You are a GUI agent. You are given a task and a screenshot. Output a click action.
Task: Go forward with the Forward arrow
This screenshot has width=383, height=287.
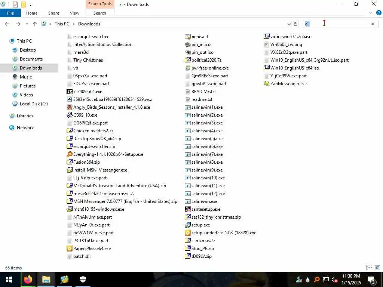[x=18, y=24]
